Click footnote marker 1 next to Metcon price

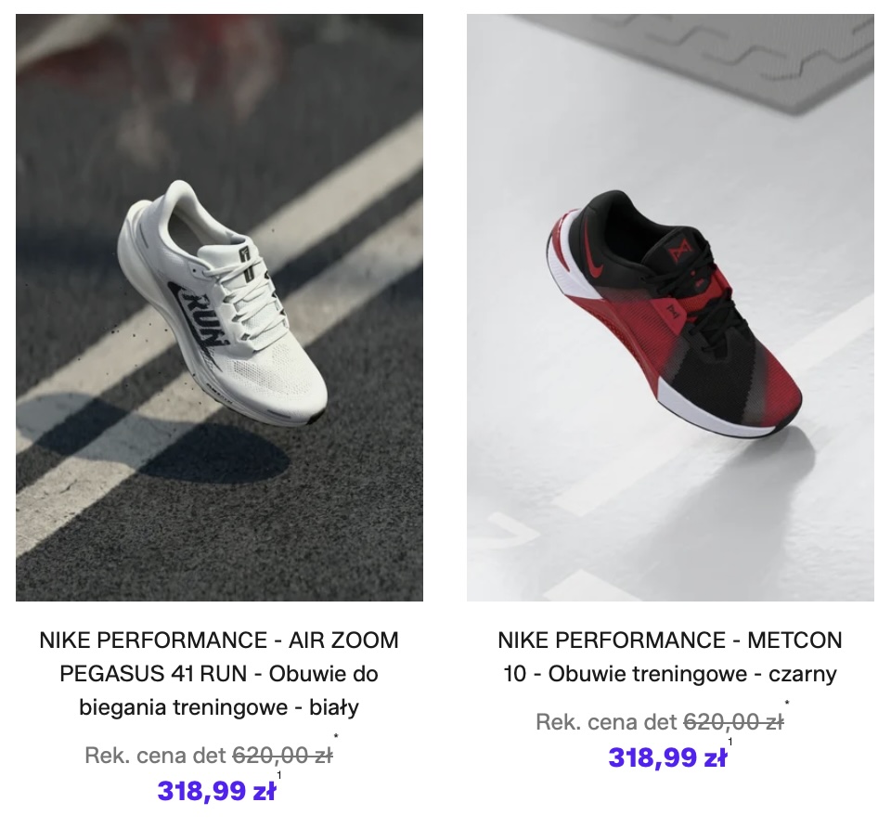click(x=730, y=742)
